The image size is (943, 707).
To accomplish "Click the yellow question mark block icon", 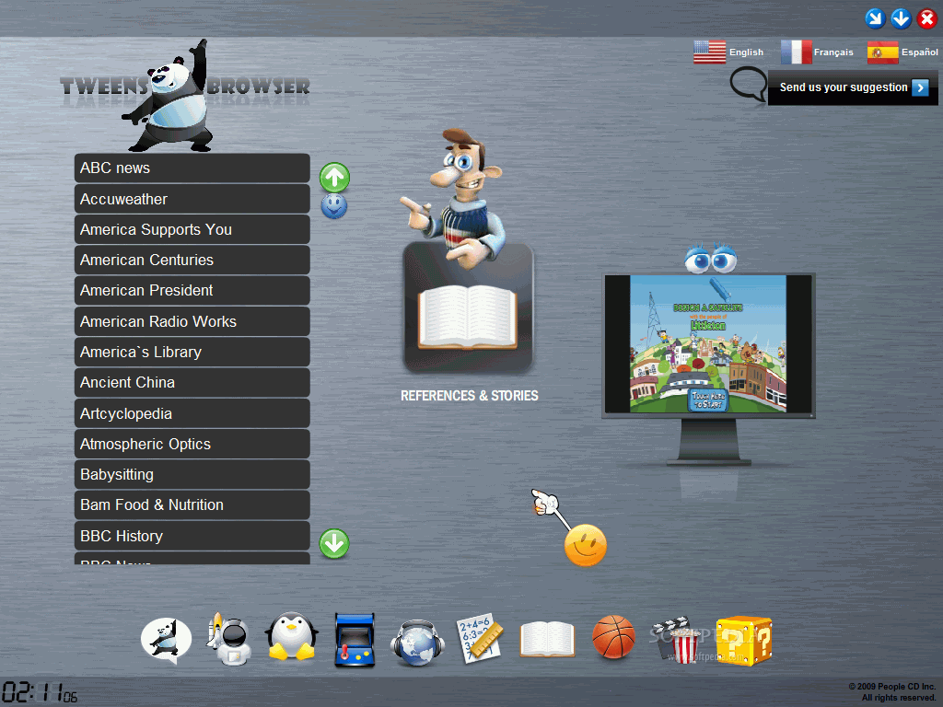I will tap(744, 641).
